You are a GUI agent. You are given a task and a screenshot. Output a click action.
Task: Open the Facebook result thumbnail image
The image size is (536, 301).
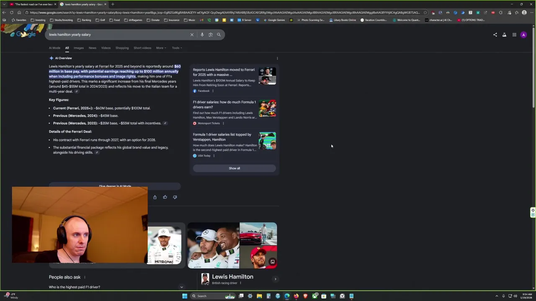coord(267,76)
